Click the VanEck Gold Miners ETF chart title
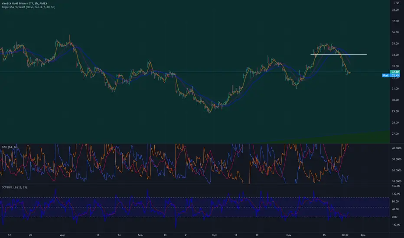 coord(24,3)
